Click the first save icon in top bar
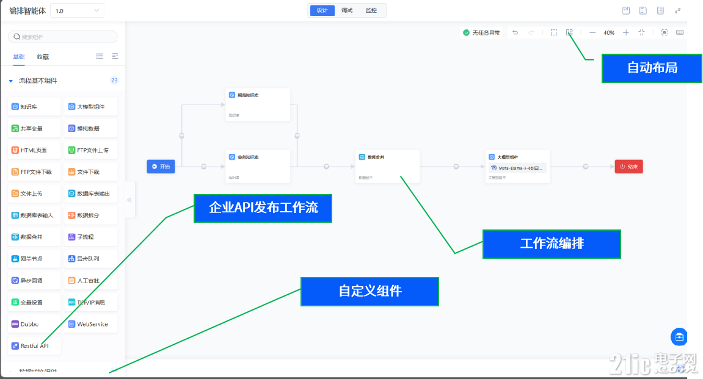Image resolution: width=703 pixels, height=379 pixels. pos(626,10)
